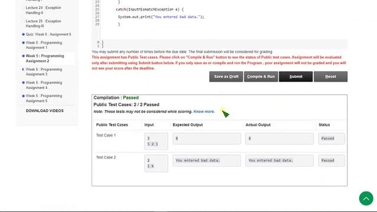Open Week 5 : Programming Assignment 5
The width and height of the screenshot is (377, 212).
tap(44, 98)
